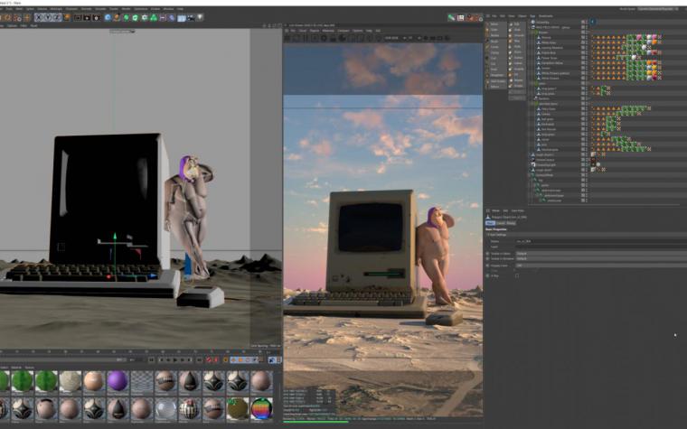687x429 pixels.
Task: Select the purple material sphere
Action: pos(117,381)
